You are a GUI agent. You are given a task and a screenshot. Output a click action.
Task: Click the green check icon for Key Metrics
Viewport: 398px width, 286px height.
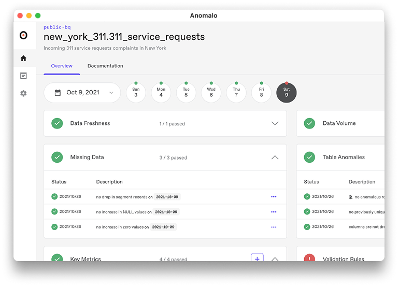57,258
